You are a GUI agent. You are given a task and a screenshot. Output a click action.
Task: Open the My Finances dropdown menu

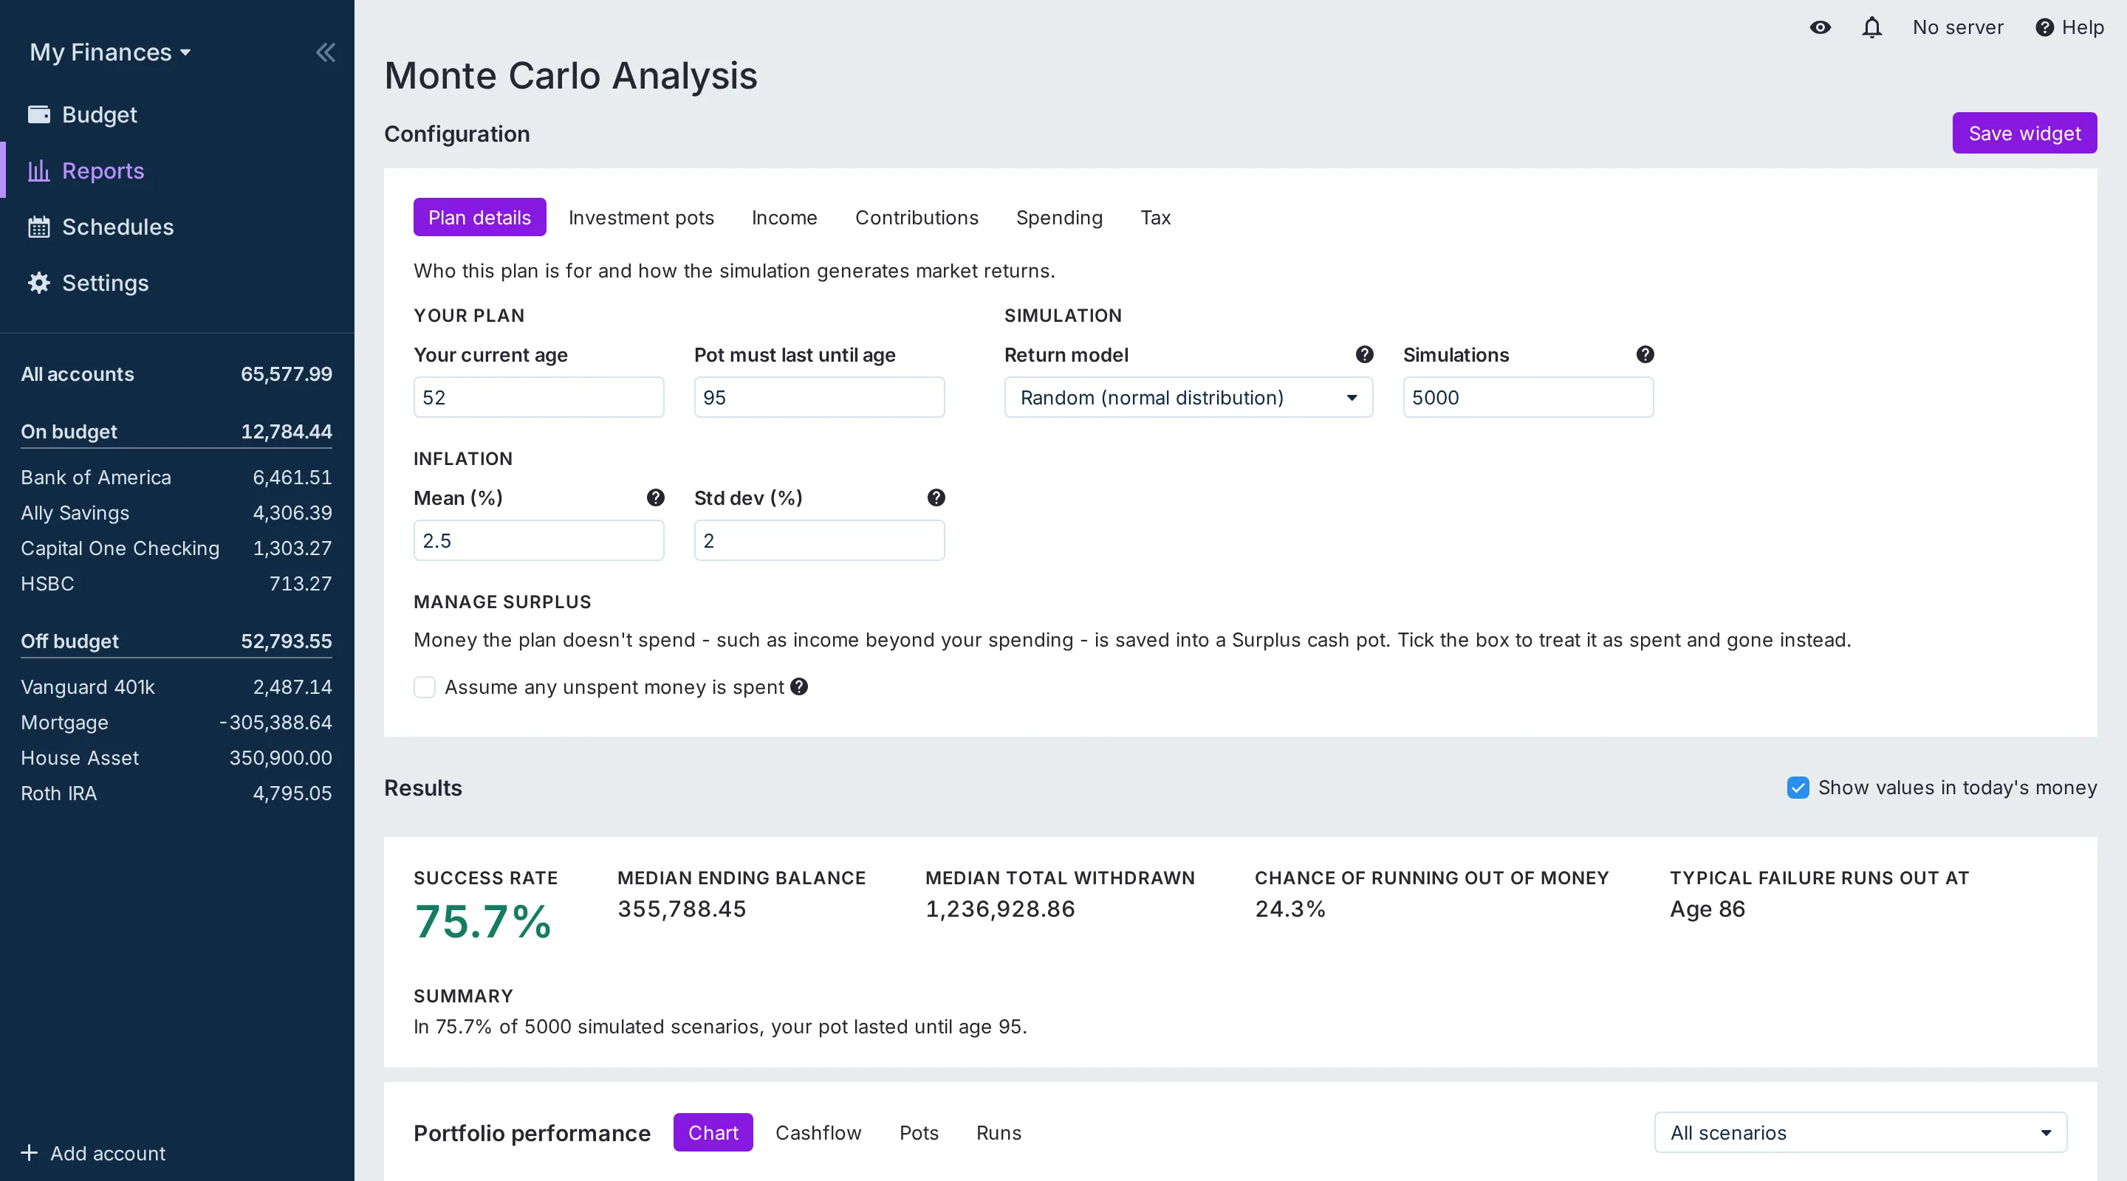111,53
